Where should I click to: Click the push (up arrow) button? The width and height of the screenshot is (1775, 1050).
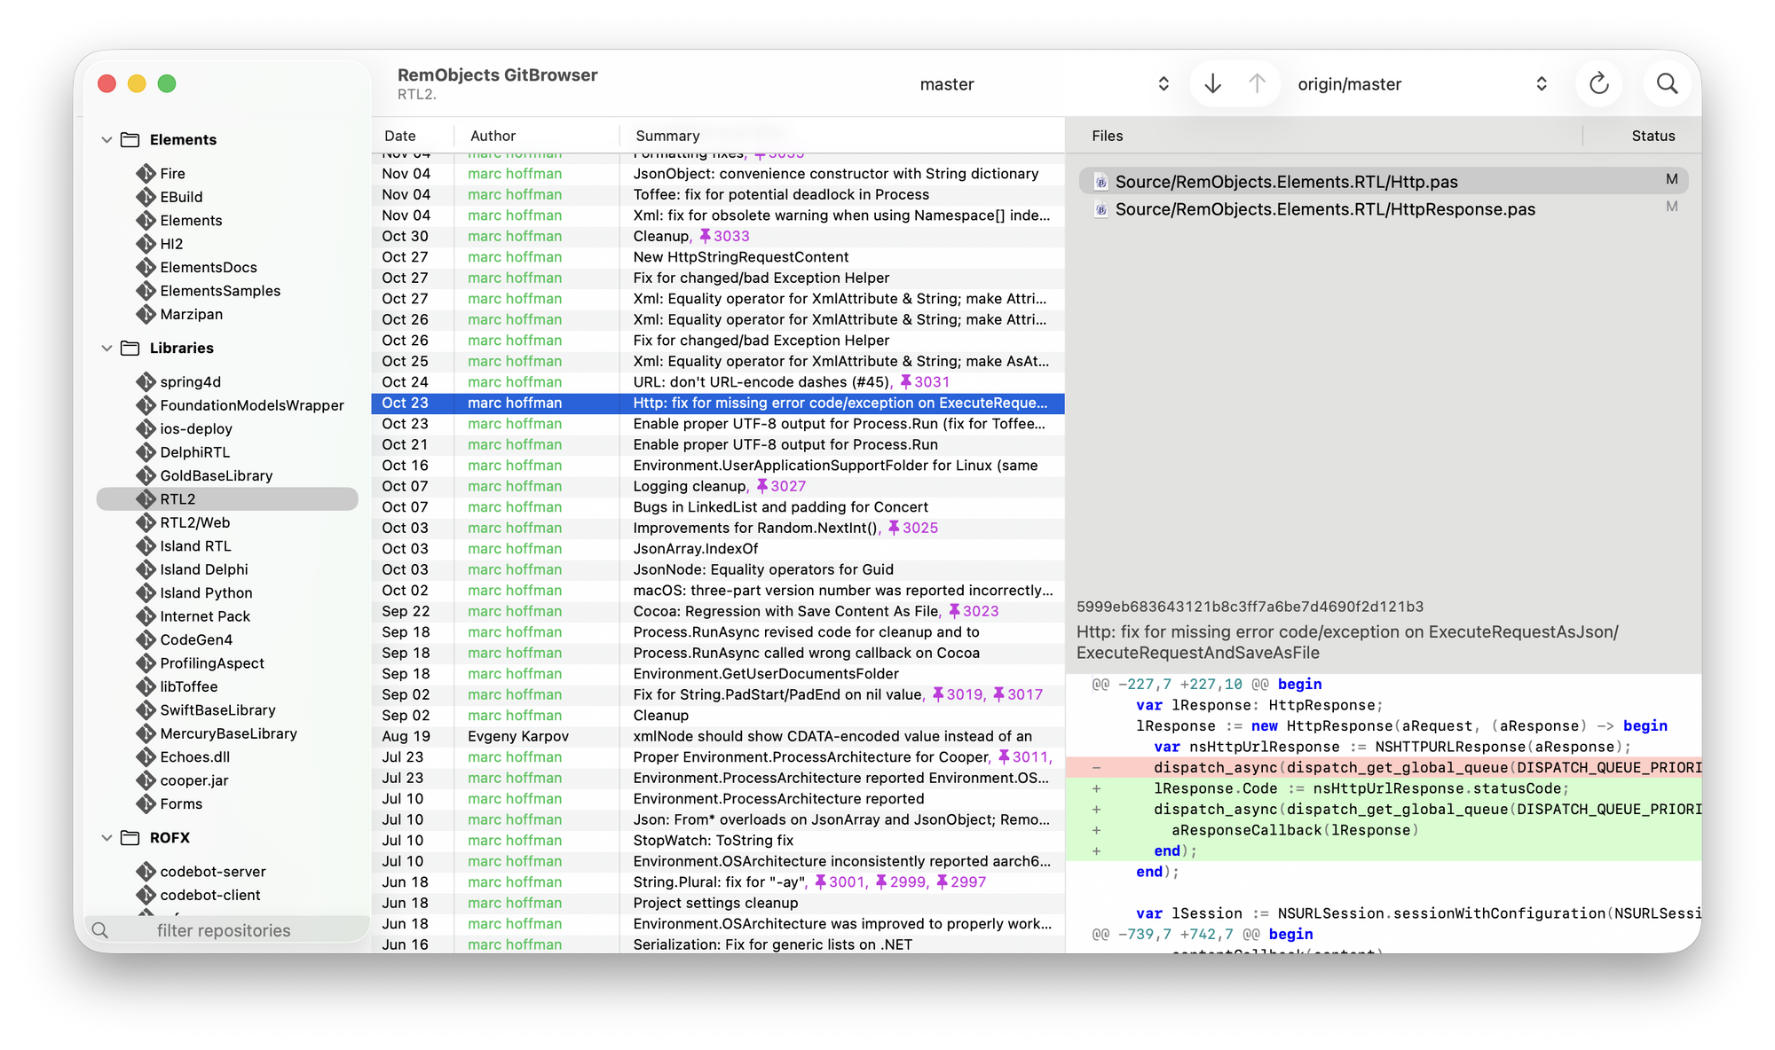click(x=1257, y=84)
